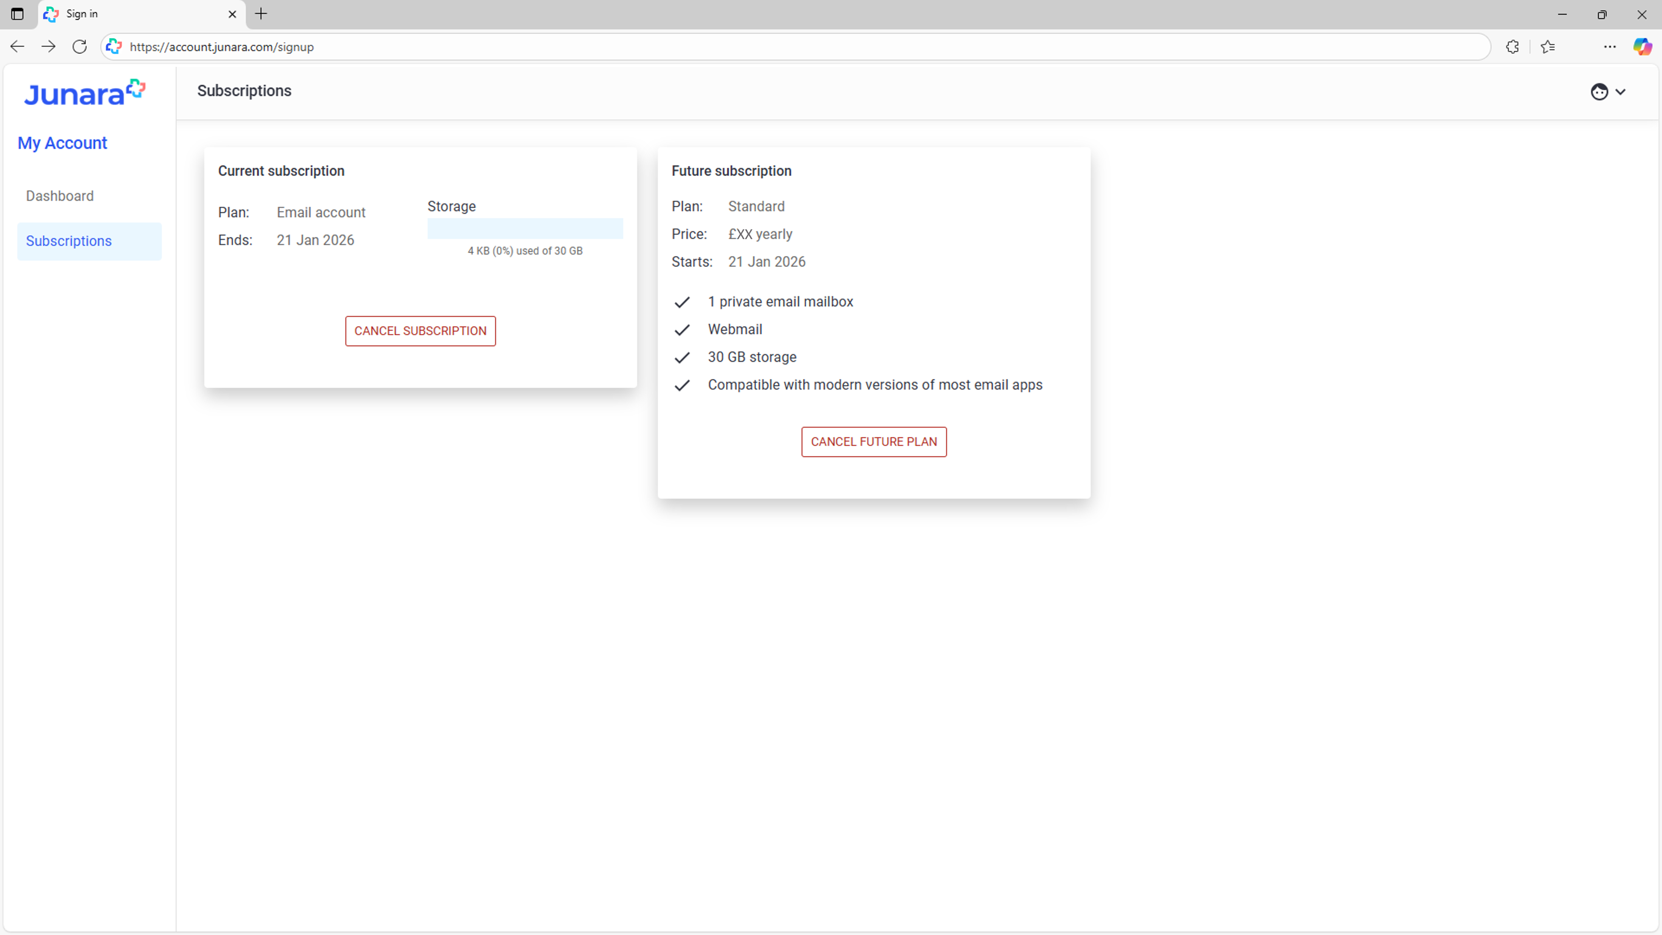Select the Sign in browser tab
The width and height of the screenshot is (1662, 935).
[x=142, y=14]
